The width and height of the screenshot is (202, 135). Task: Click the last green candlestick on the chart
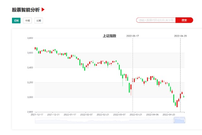pyautogui.click(x=184, y=97)
